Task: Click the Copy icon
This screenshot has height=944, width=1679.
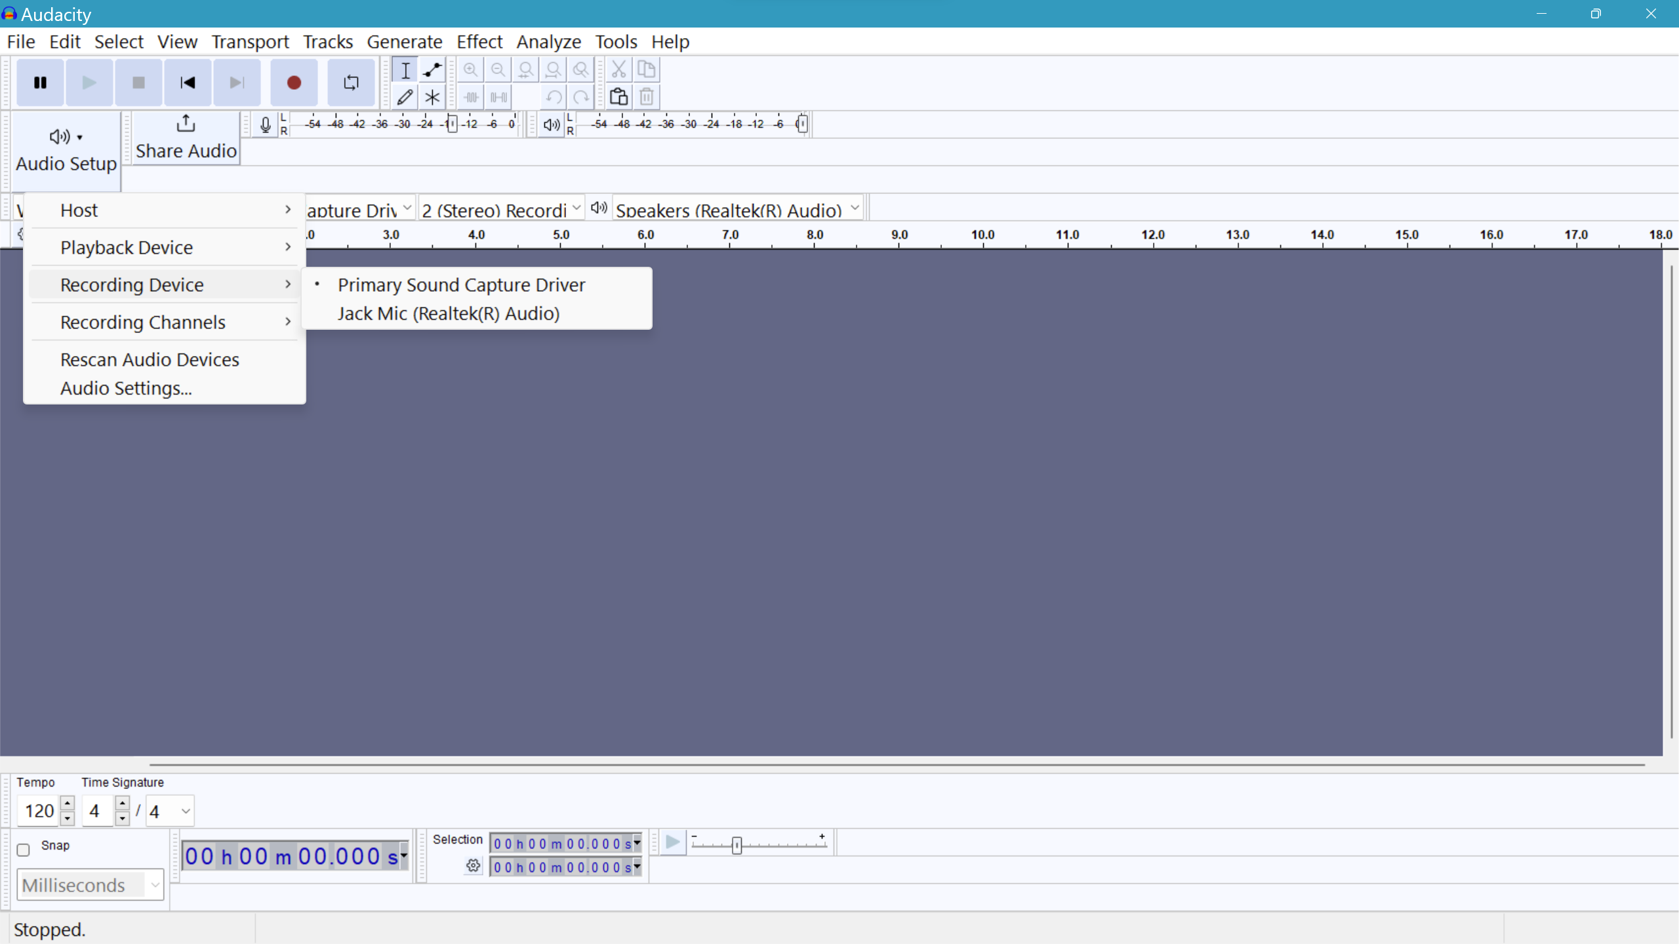Action: pyautogui.click(x=646, y=69)
